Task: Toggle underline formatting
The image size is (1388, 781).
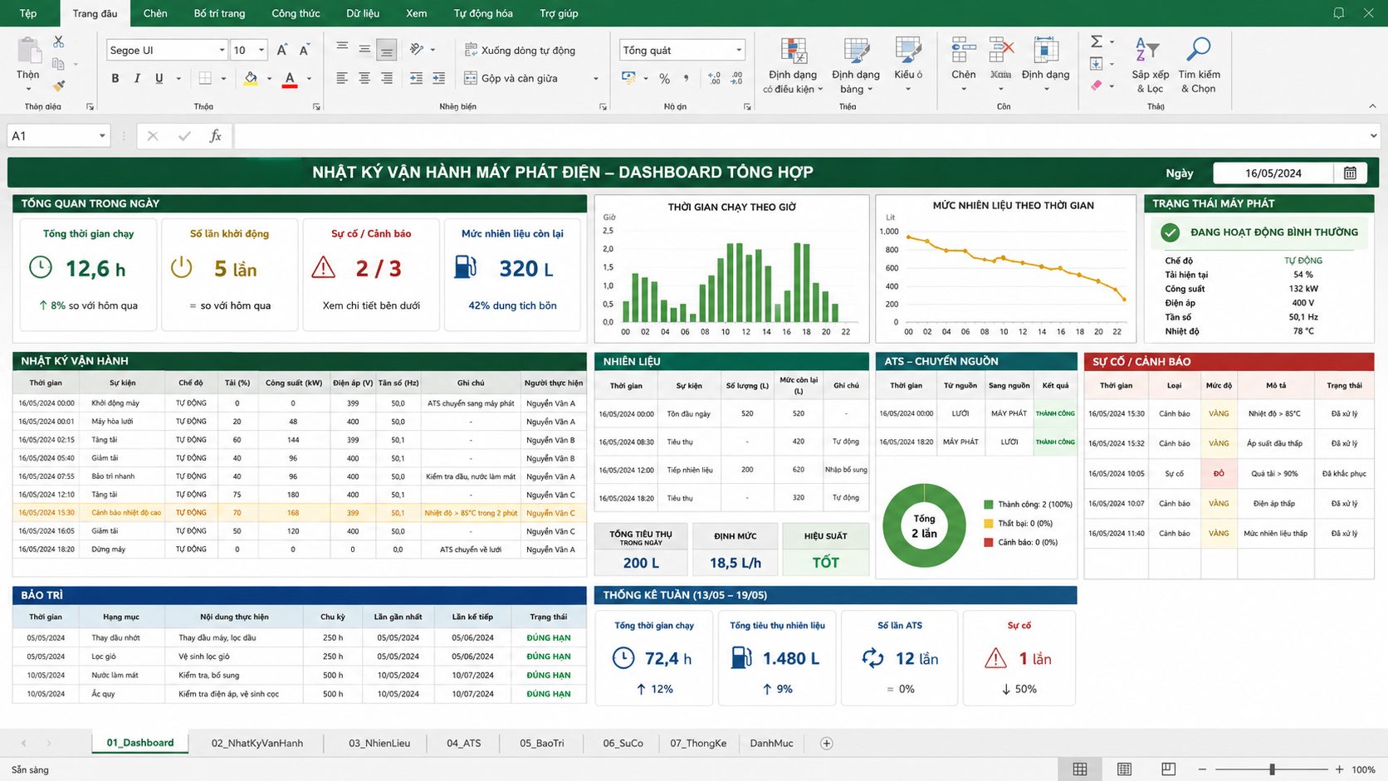Action: coord(159,79)
